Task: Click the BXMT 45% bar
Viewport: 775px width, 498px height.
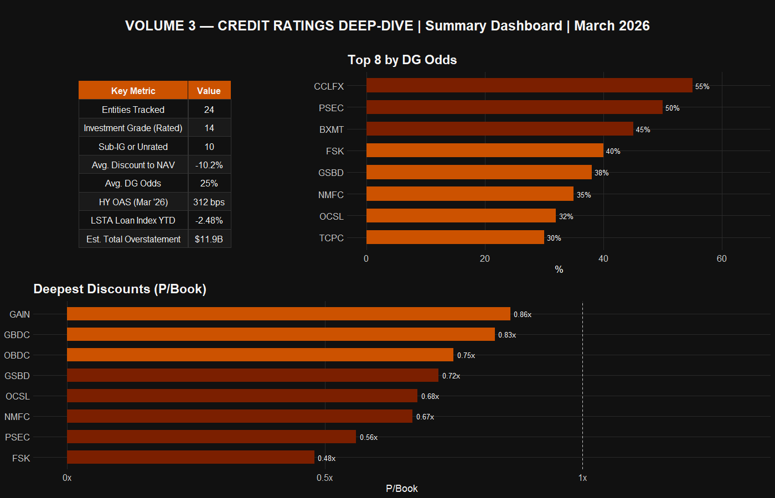Action: [x=499, y=129]
